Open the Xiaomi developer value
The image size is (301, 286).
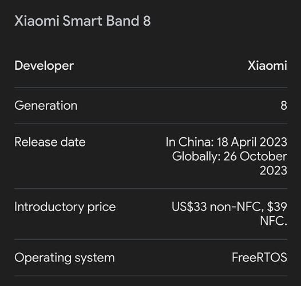point(267,65)
